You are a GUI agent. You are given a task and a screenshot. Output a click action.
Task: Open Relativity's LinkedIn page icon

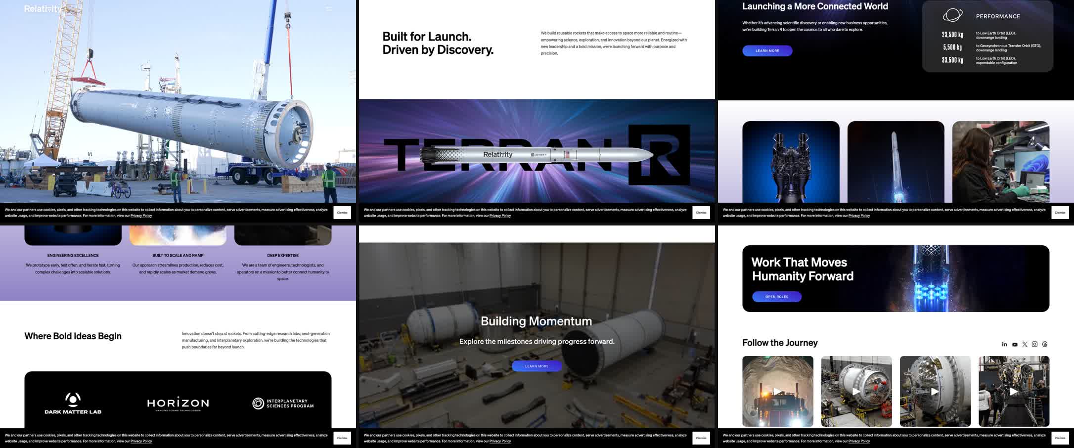point(1004,344)
